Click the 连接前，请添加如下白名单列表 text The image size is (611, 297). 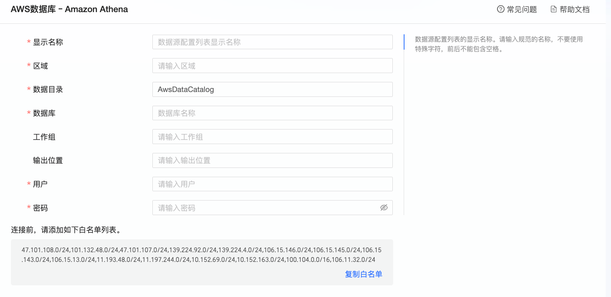click(x=66, y=230)
